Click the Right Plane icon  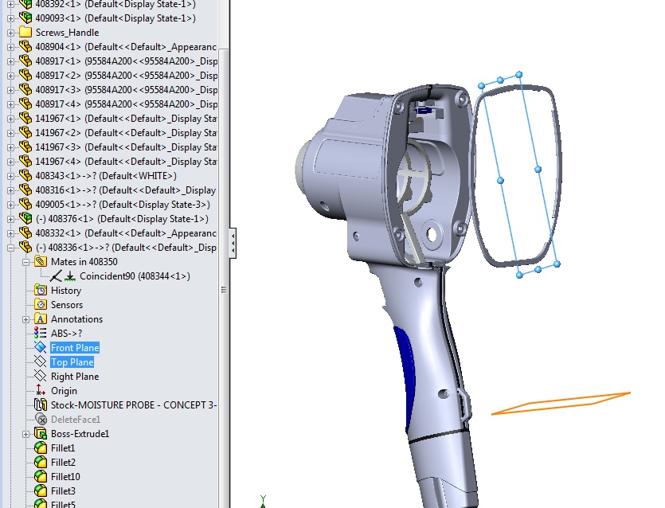(41, 376)
